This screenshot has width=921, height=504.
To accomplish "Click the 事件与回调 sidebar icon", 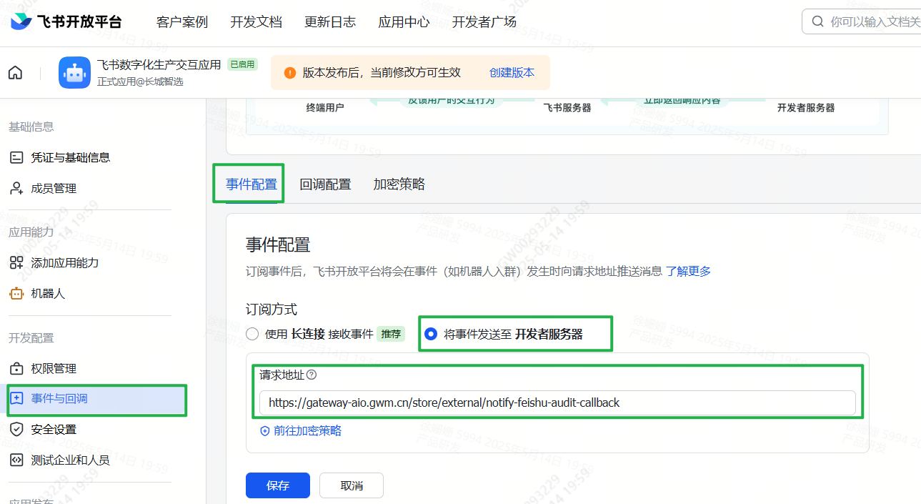I will pos(16,398).
